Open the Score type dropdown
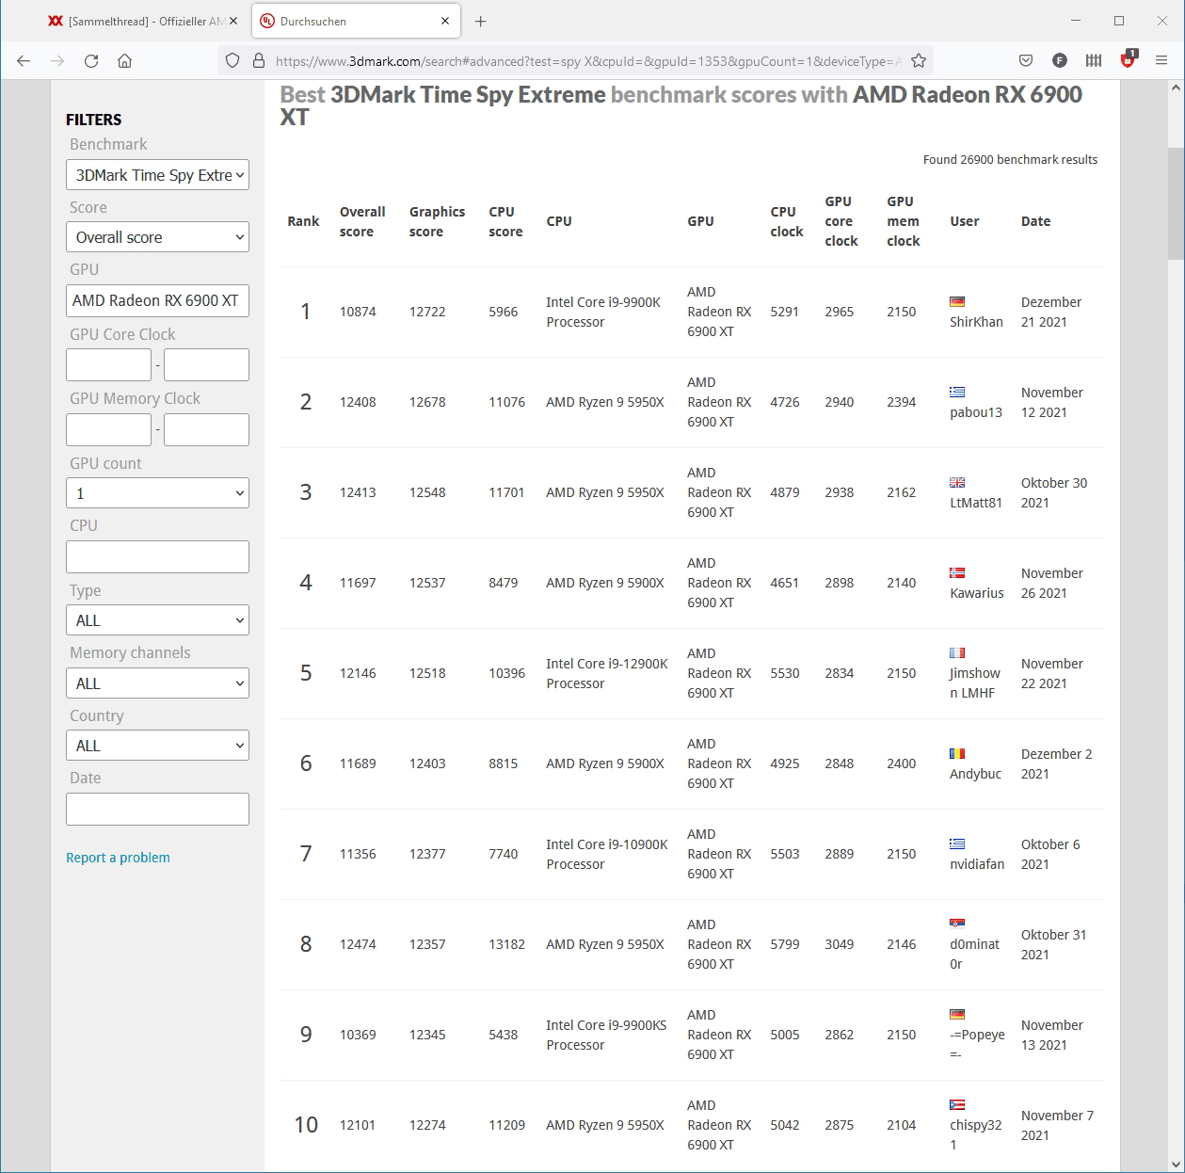 pyautogui.click(x=157, y=237)
